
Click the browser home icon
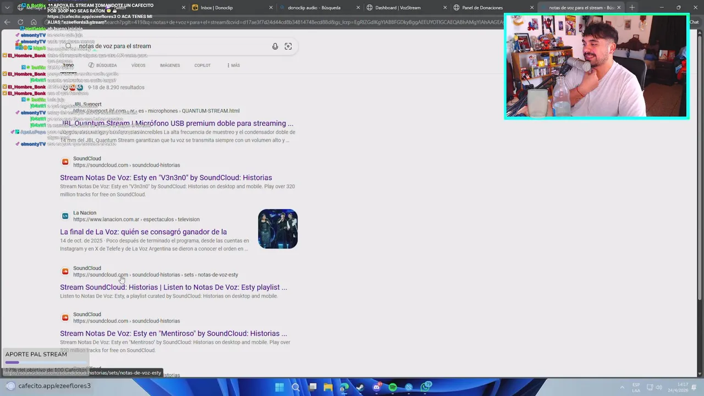(34, 22)
